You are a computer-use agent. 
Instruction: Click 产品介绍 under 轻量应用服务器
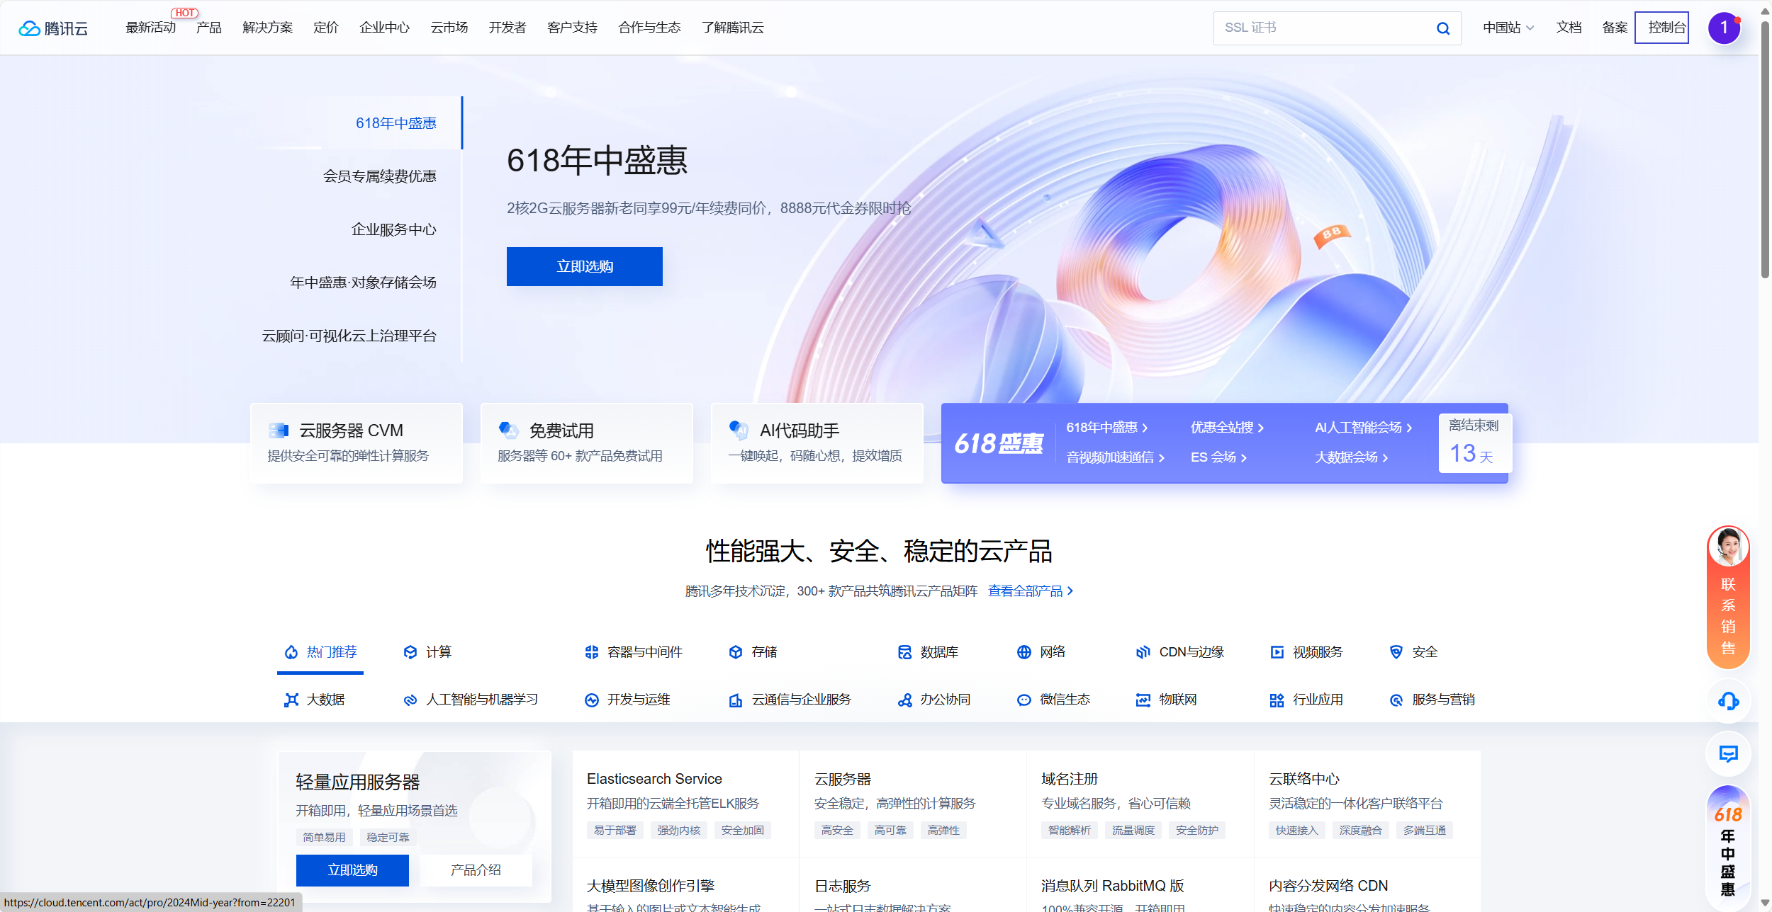[x=476, y=870]
